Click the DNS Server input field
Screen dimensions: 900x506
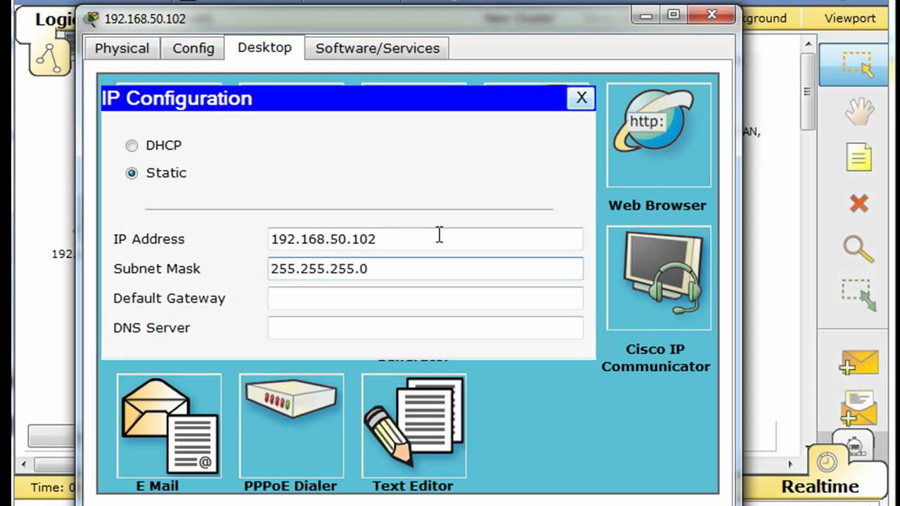[x=425, y=327]
